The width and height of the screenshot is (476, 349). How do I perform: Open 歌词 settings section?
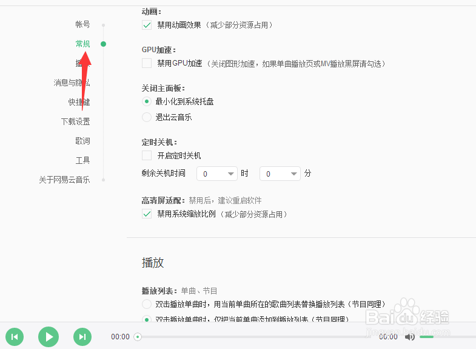pyautogui.click(x=82, y=141)
